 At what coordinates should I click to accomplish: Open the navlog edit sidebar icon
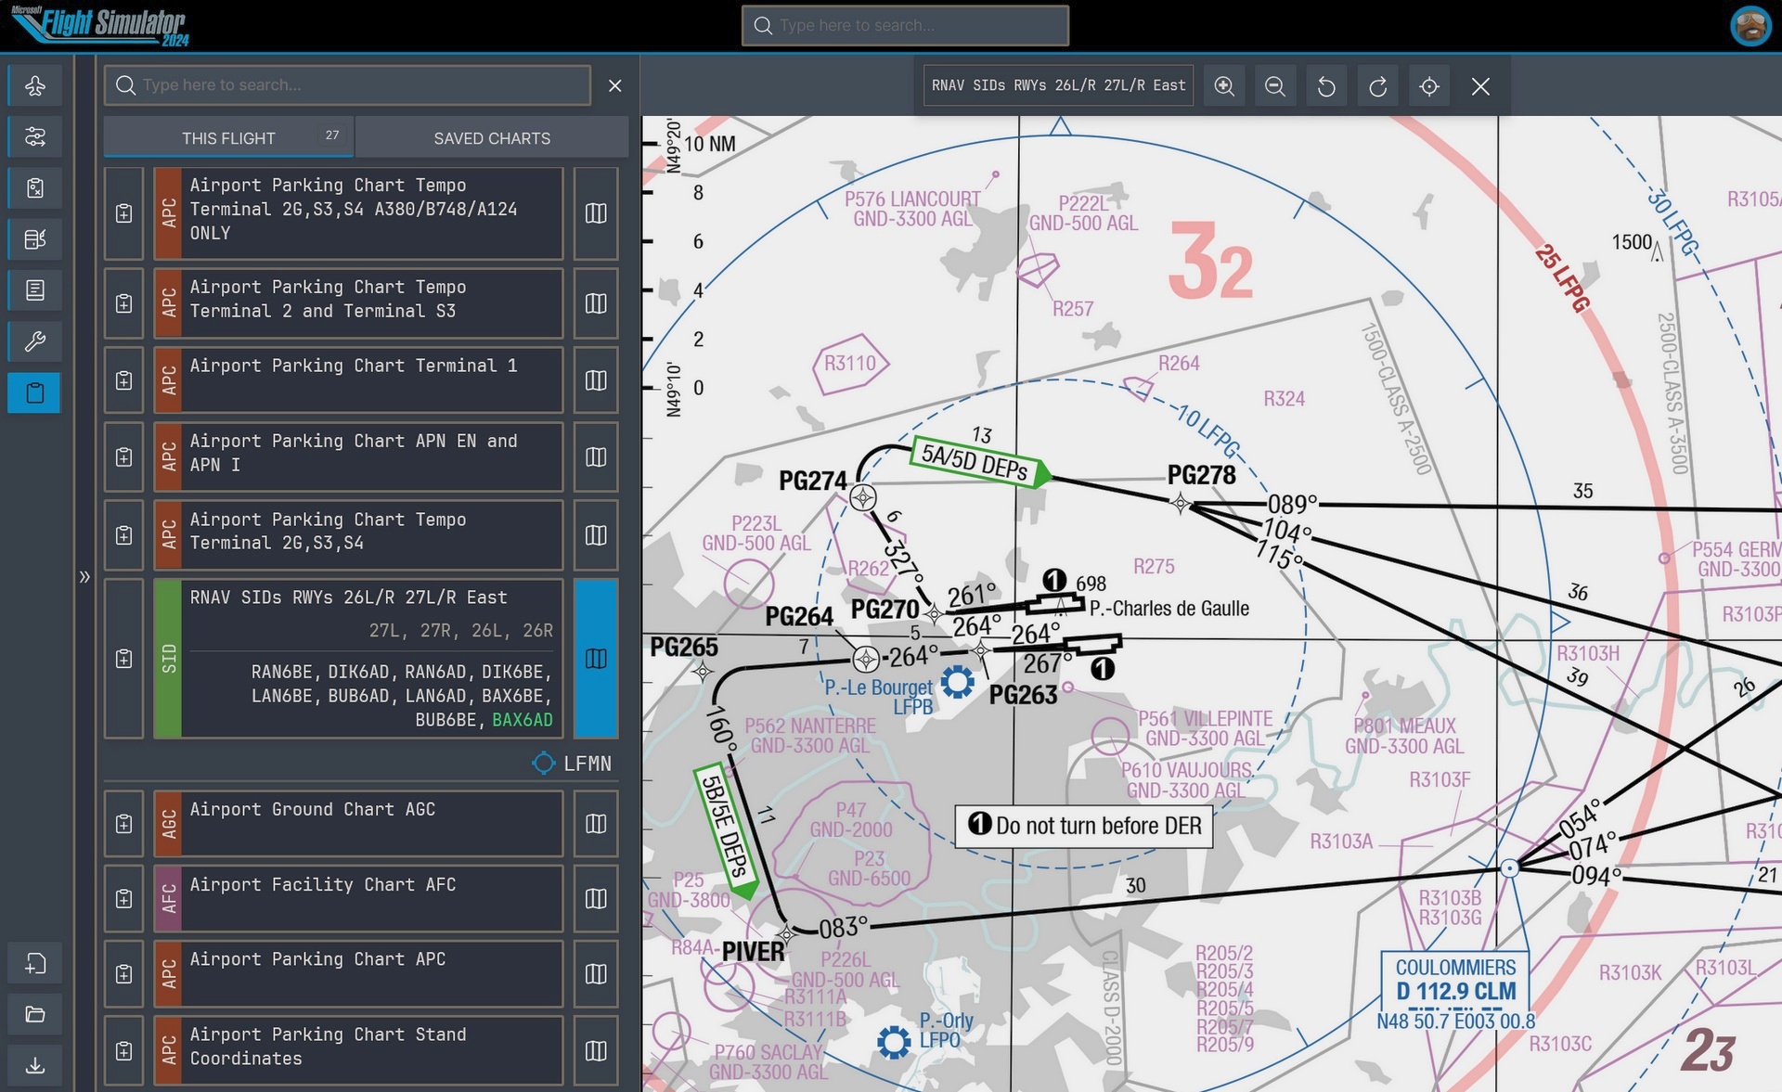pyautogui.click(x=35, y=239)
